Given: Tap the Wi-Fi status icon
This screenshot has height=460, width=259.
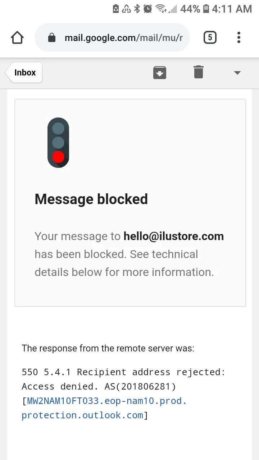Looking at the screenshot, I should pyautogui.click(x=162, y=9).
